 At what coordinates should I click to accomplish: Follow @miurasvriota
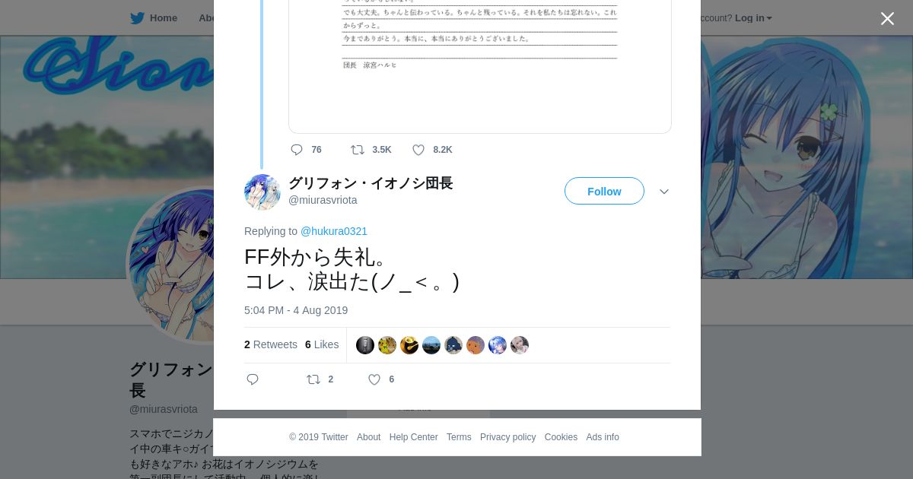(604, 192)
